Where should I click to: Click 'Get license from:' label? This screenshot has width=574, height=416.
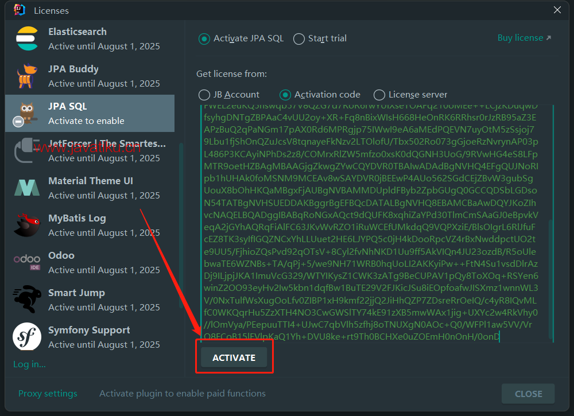(231, 74)
